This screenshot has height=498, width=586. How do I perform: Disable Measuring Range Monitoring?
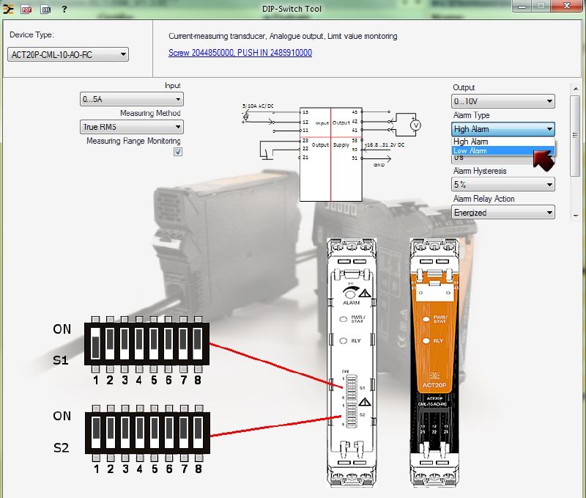[177, 151]
